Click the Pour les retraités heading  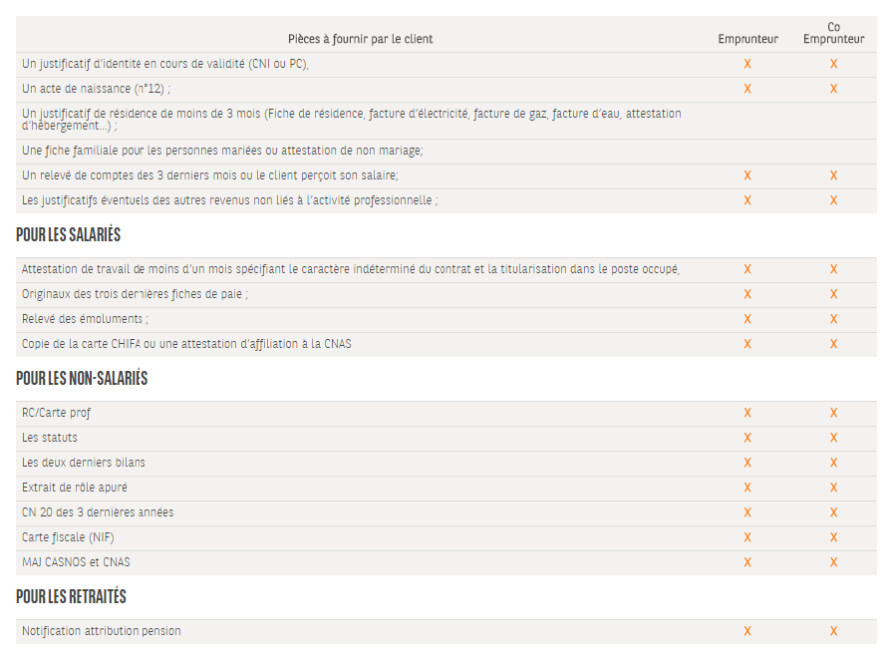coord(71,597)
